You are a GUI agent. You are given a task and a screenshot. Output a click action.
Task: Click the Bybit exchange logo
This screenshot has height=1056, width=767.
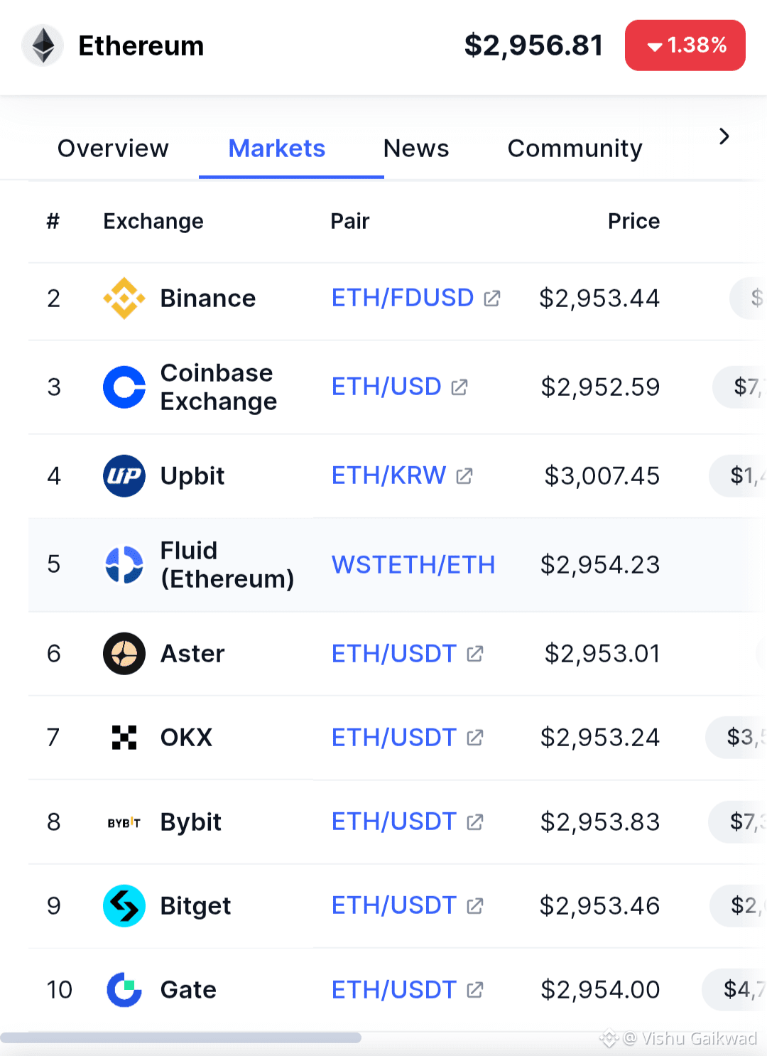click(124, 822)
